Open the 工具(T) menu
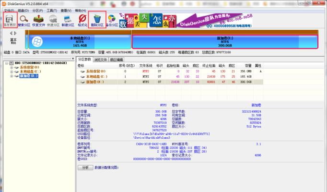The width and height of the screenshot is (327, 192). click(52, 11)
